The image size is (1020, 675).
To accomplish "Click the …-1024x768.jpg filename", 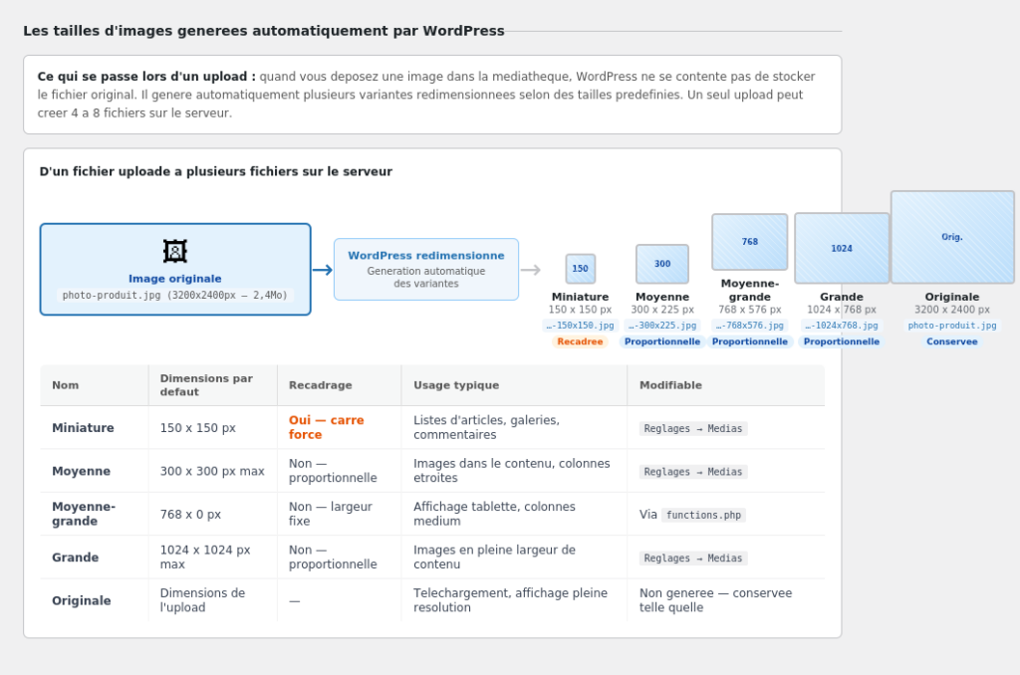I will 841,326.
